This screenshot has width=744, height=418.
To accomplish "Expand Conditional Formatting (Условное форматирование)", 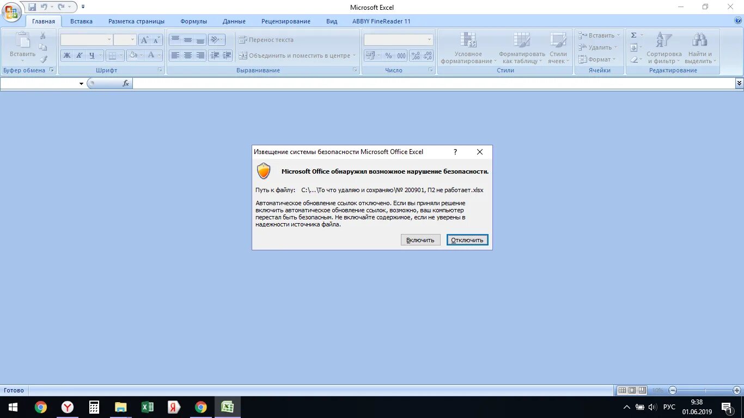I will 468,48.
